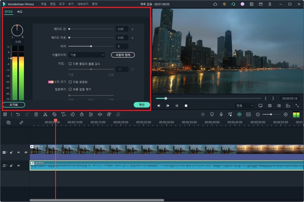Screen dimensions: 304x202
Task: Delete selected clip with trash icon
Action: click(x=36, y=115)
